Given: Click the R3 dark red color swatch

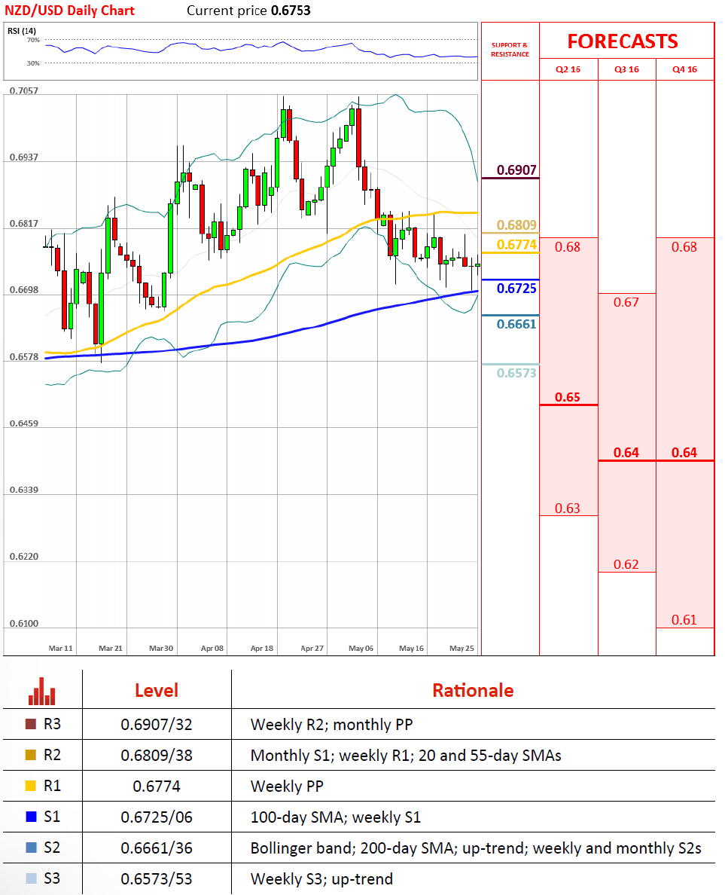Looking at the screenshot, I should [31, 724].
